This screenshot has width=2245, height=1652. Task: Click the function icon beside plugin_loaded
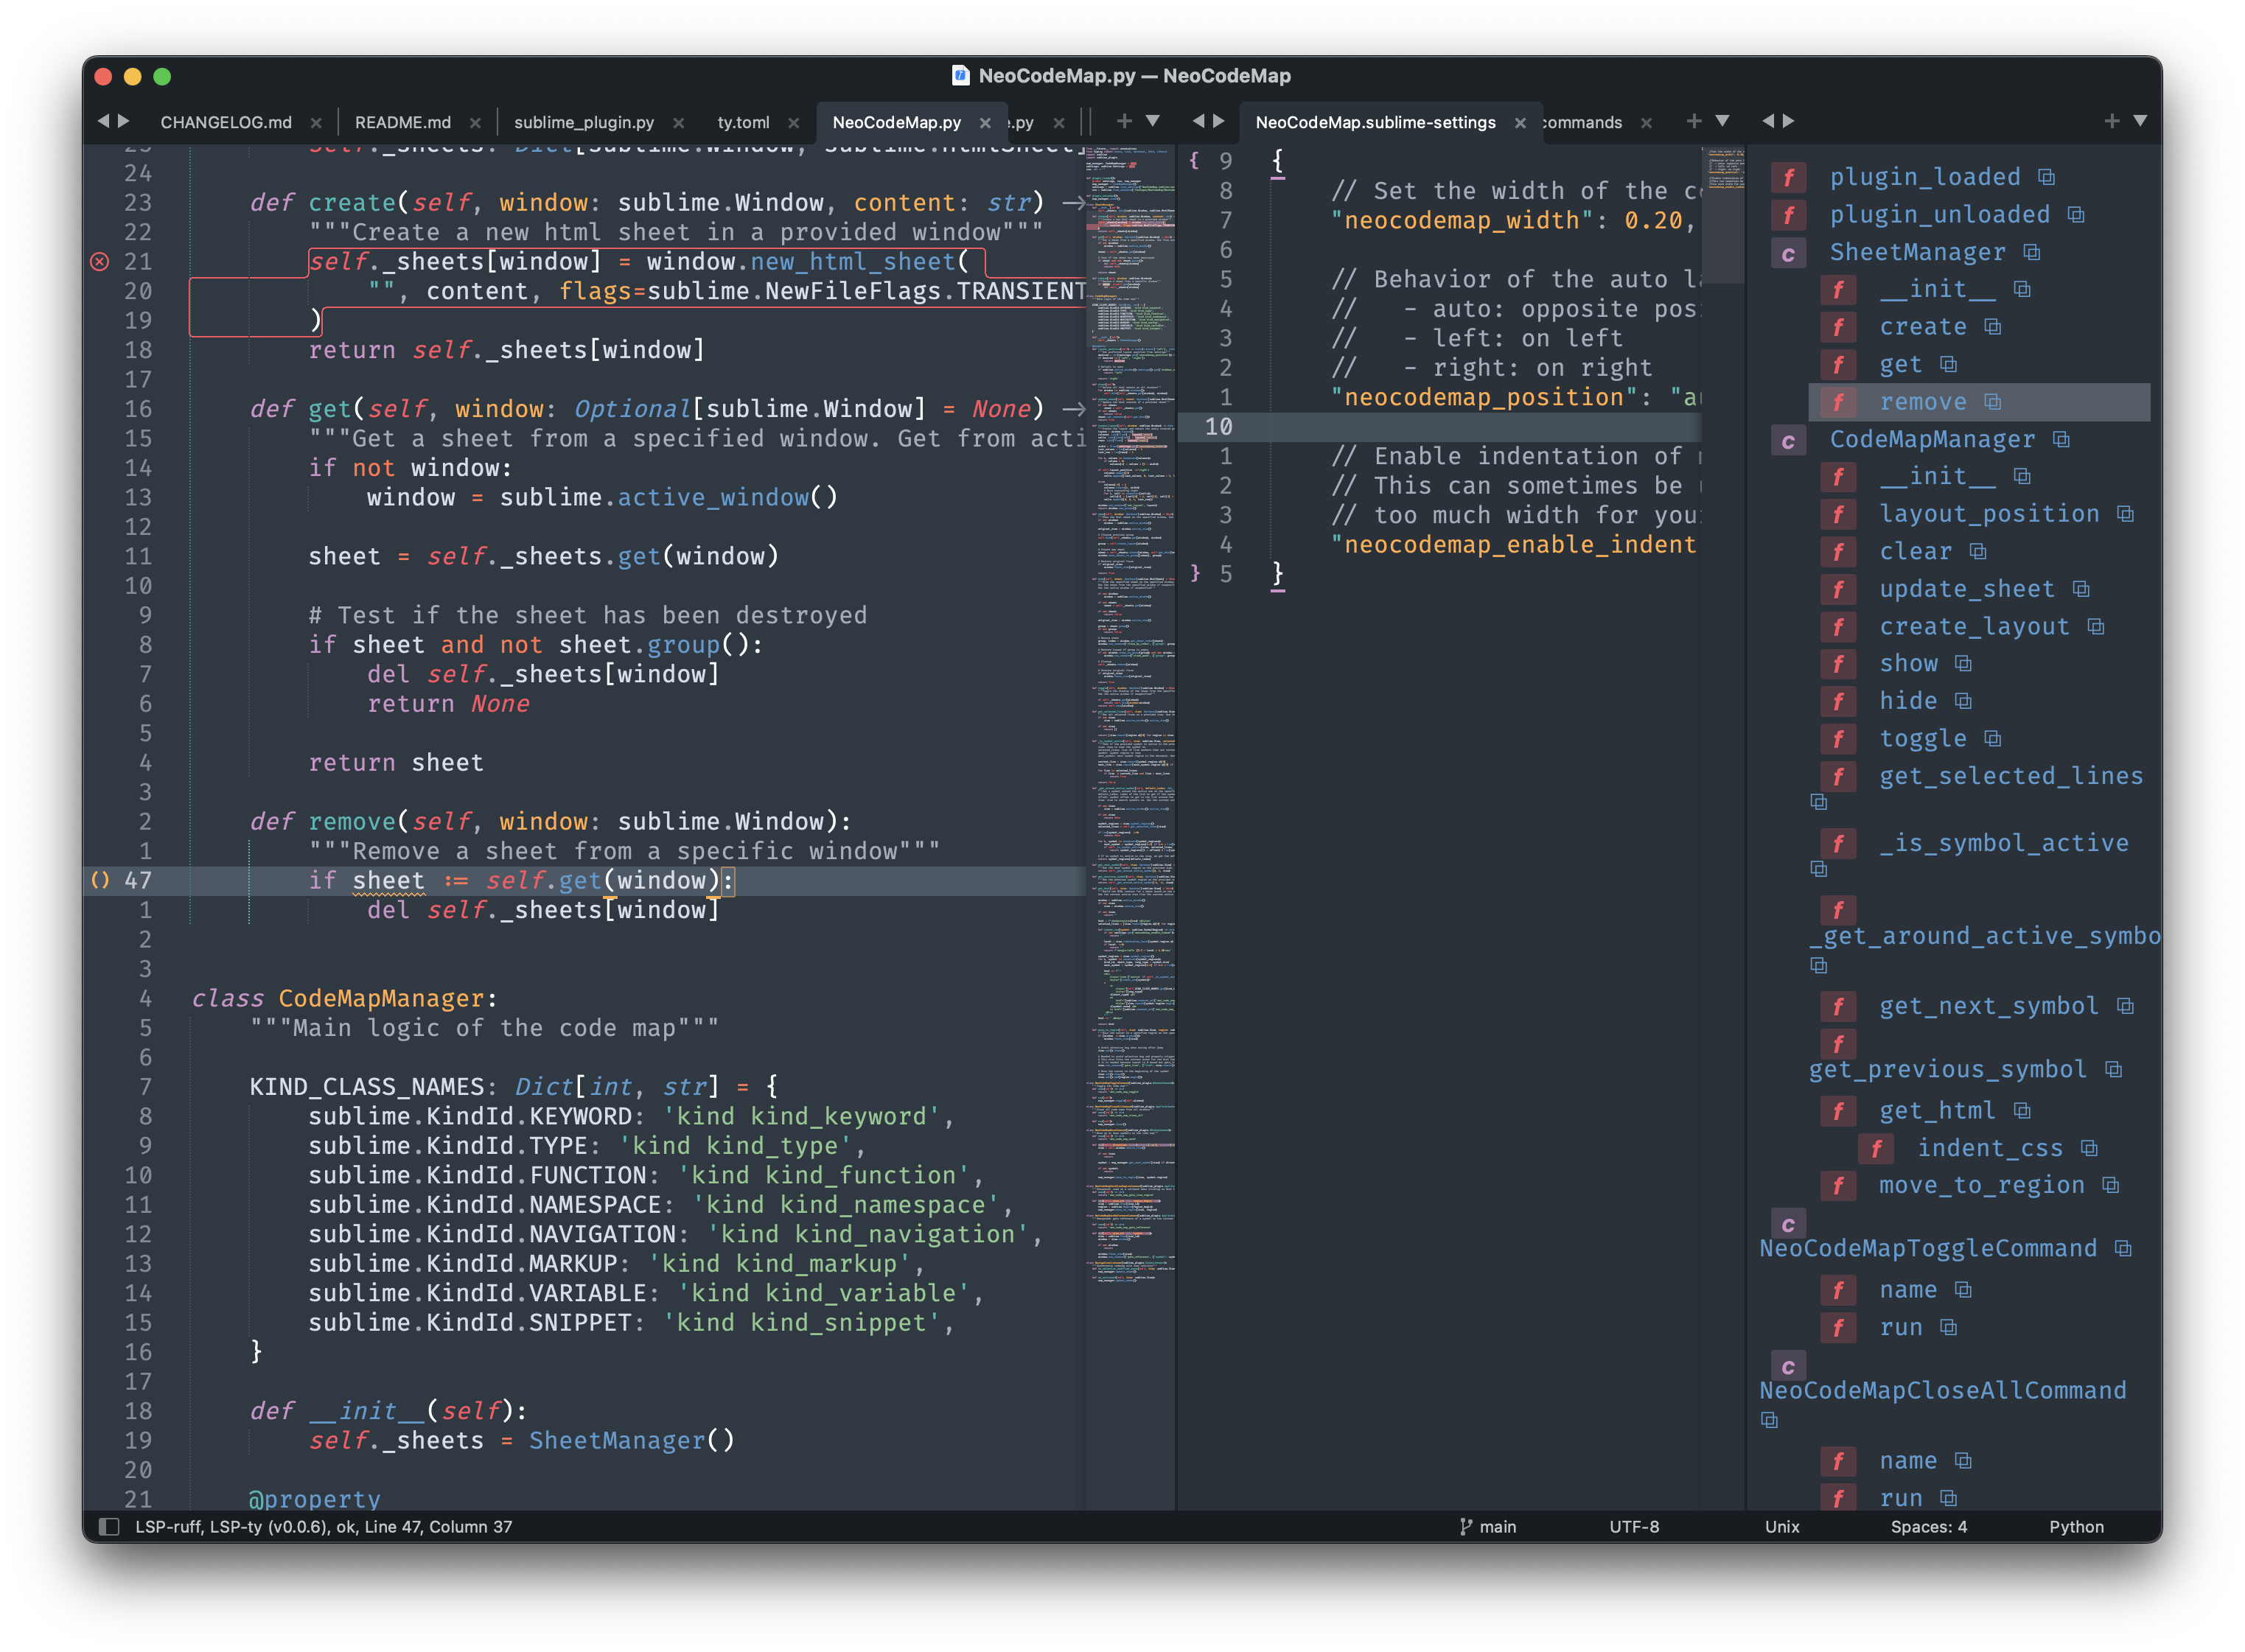click(1788, 178)
